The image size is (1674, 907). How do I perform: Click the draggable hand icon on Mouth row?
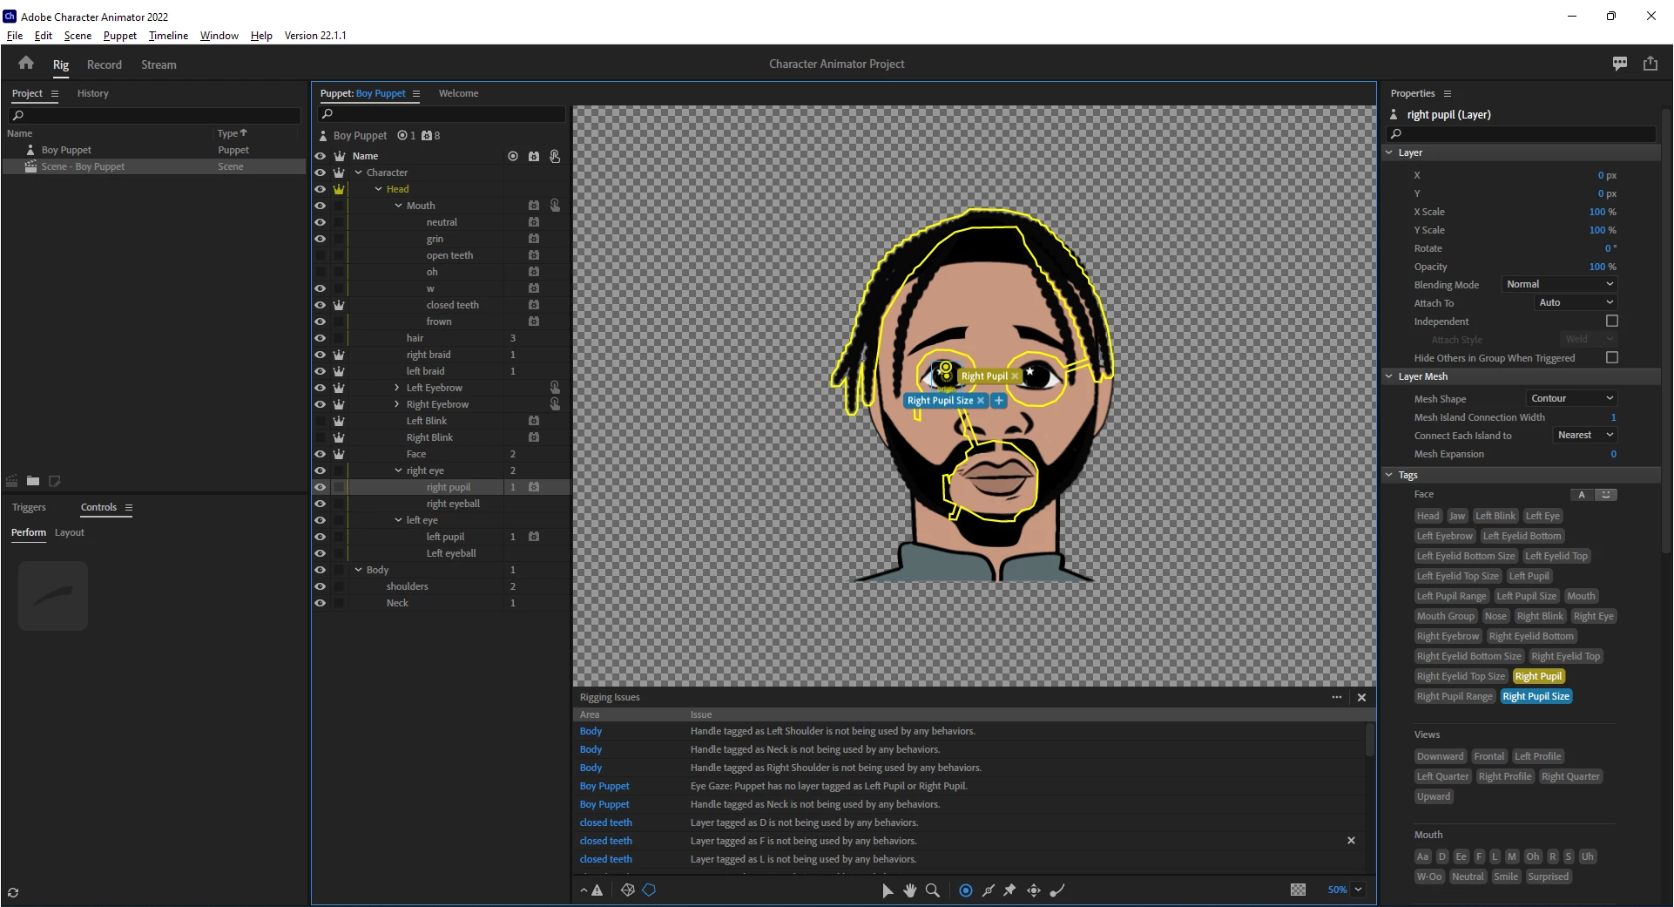point(555,206)
